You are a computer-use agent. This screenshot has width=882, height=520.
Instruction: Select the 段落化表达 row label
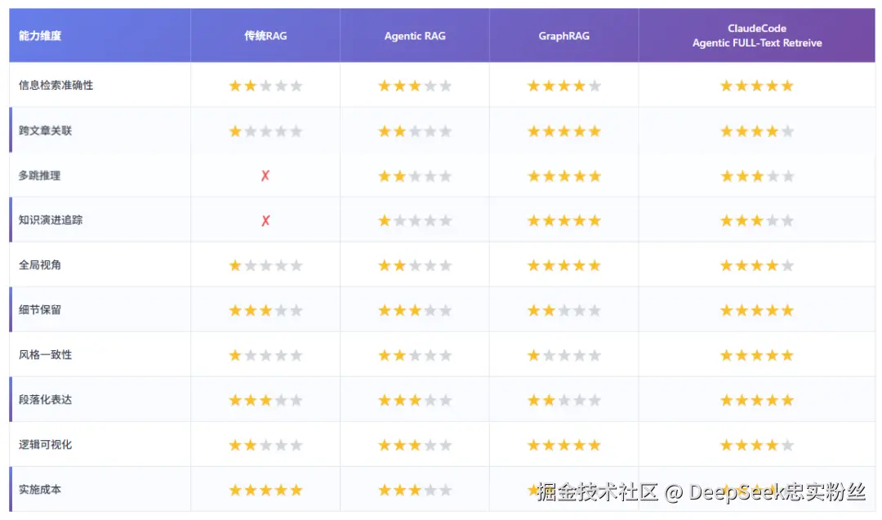pyautogui.click(x=45, y=400)
